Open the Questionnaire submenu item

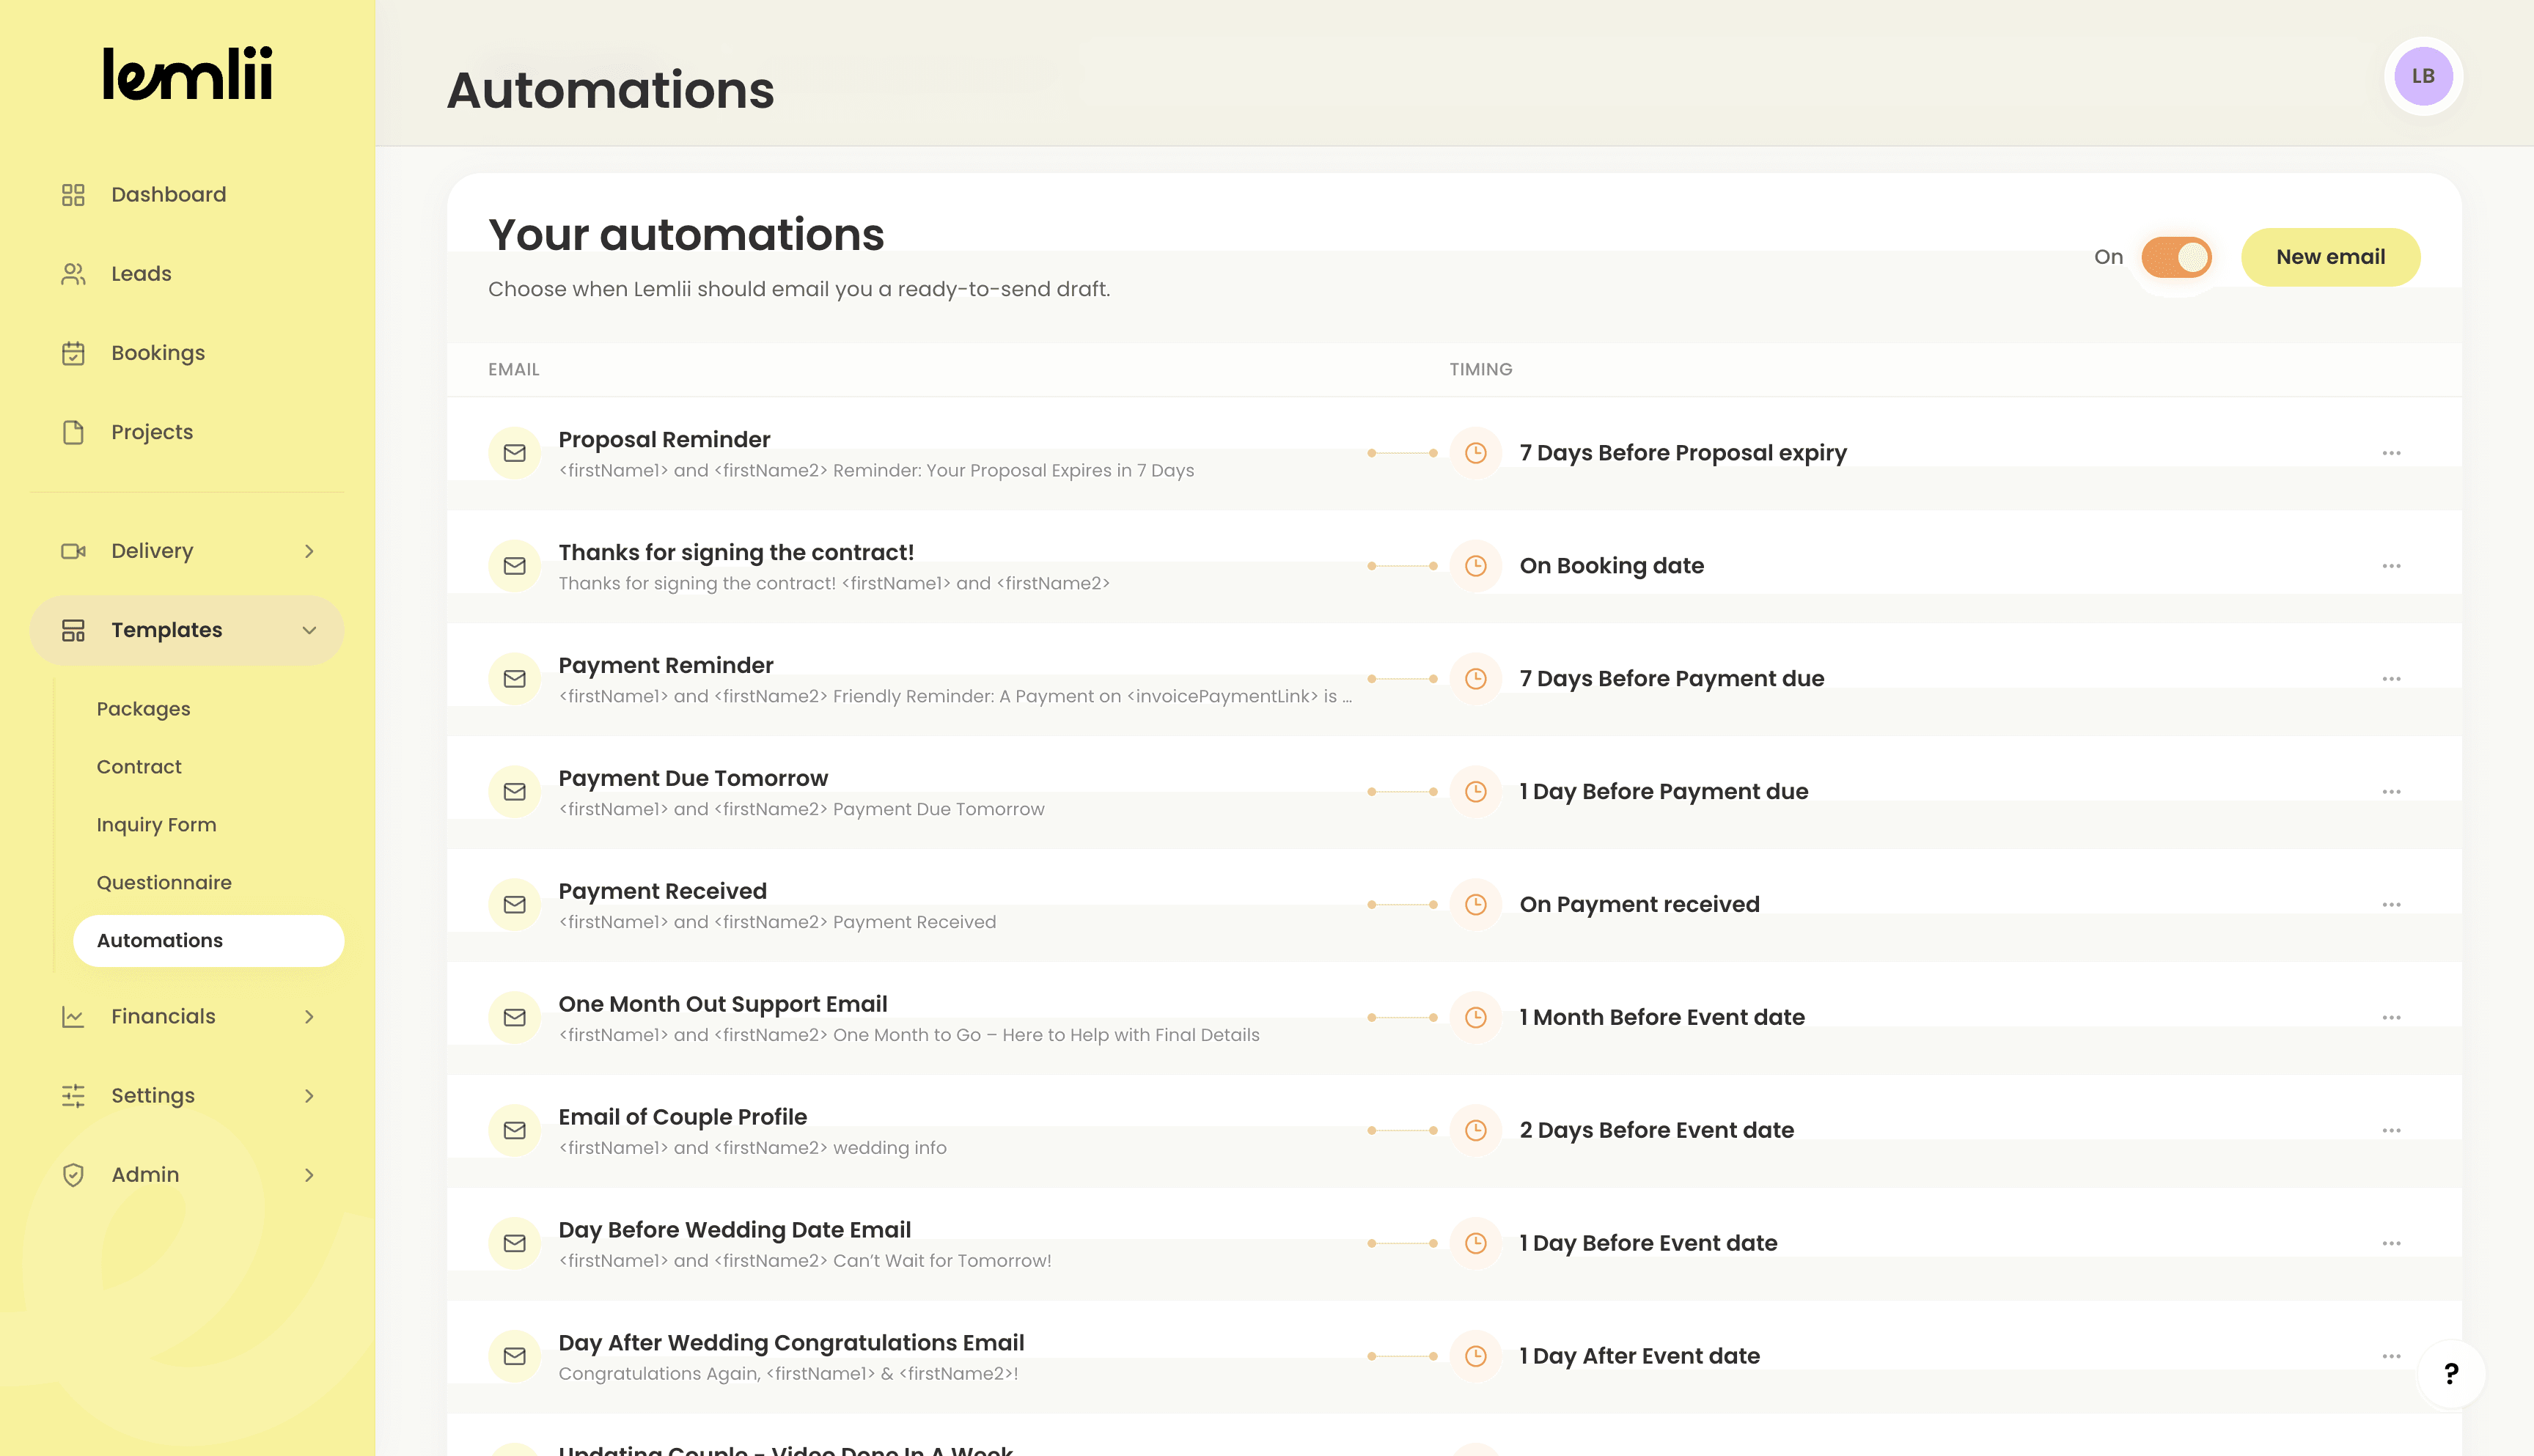(164, 883)
